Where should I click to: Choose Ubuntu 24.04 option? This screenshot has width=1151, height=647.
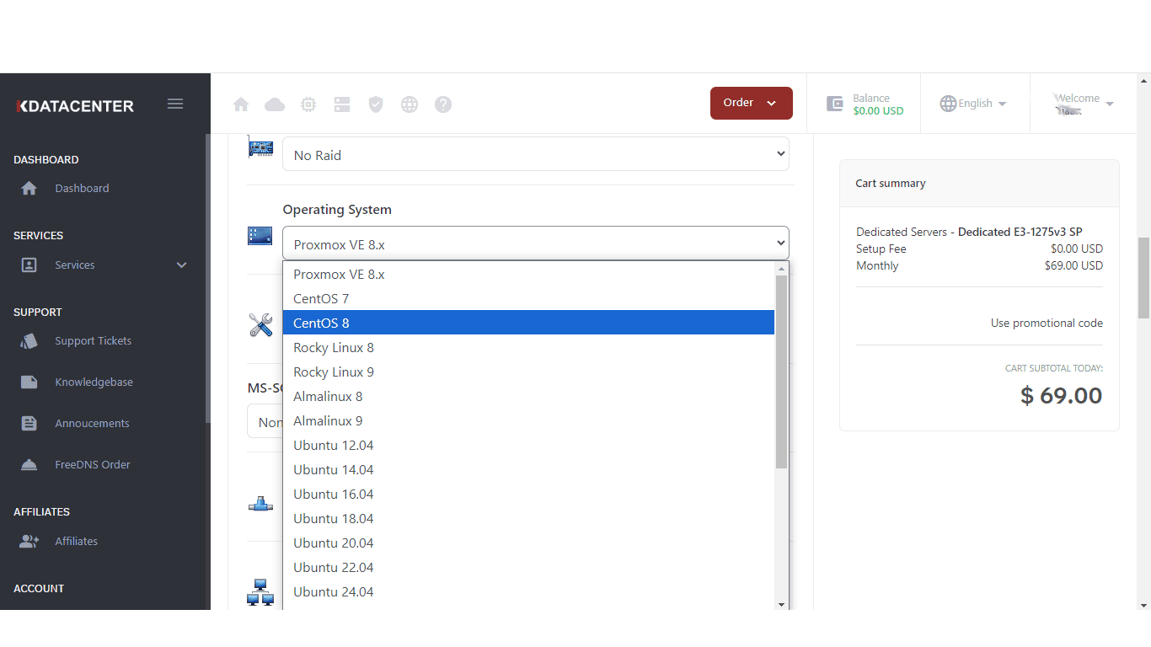528,592
